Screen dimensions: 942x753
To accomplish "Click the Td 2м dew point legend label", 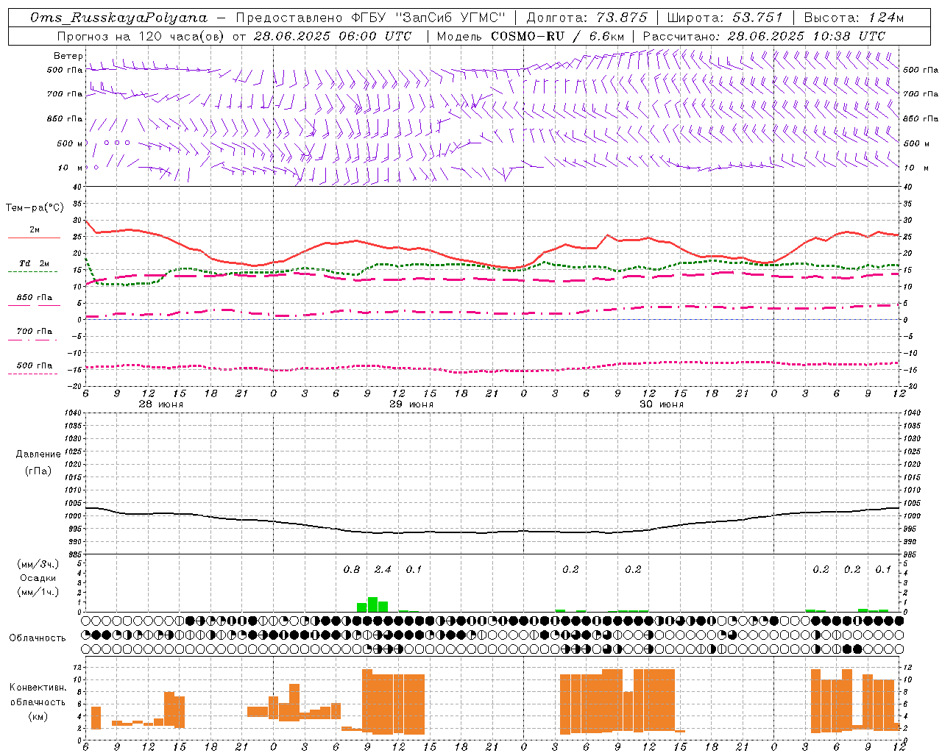I will pyautogui.click(x=34, y=263).
